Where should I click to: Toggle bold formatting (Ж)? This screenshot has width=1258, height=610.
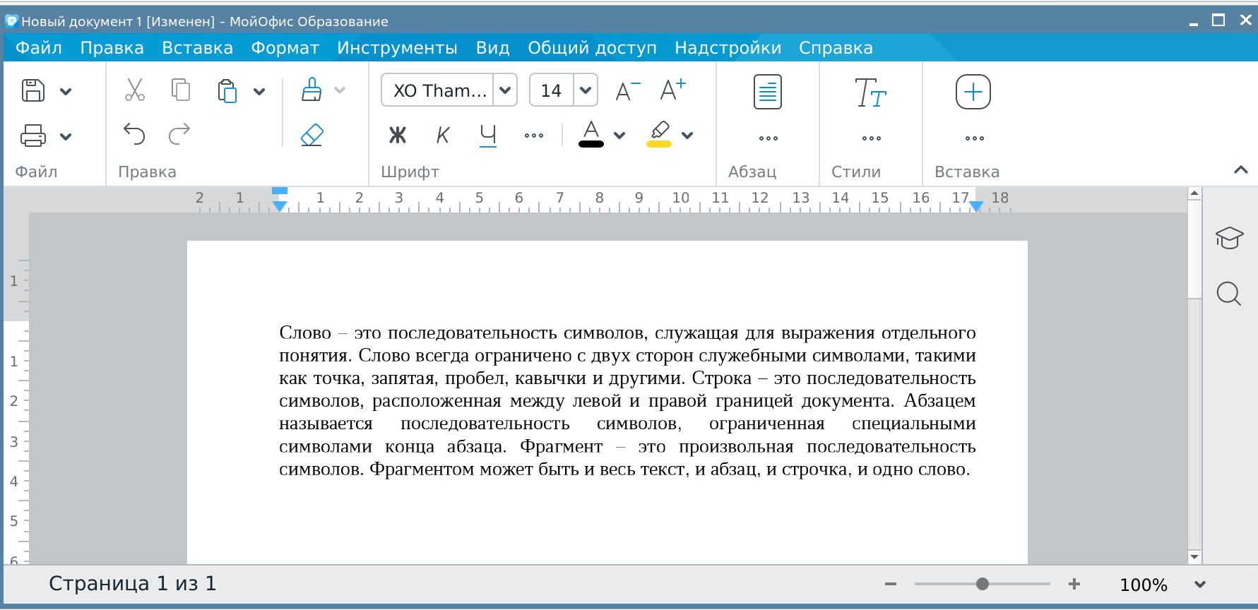398,135
